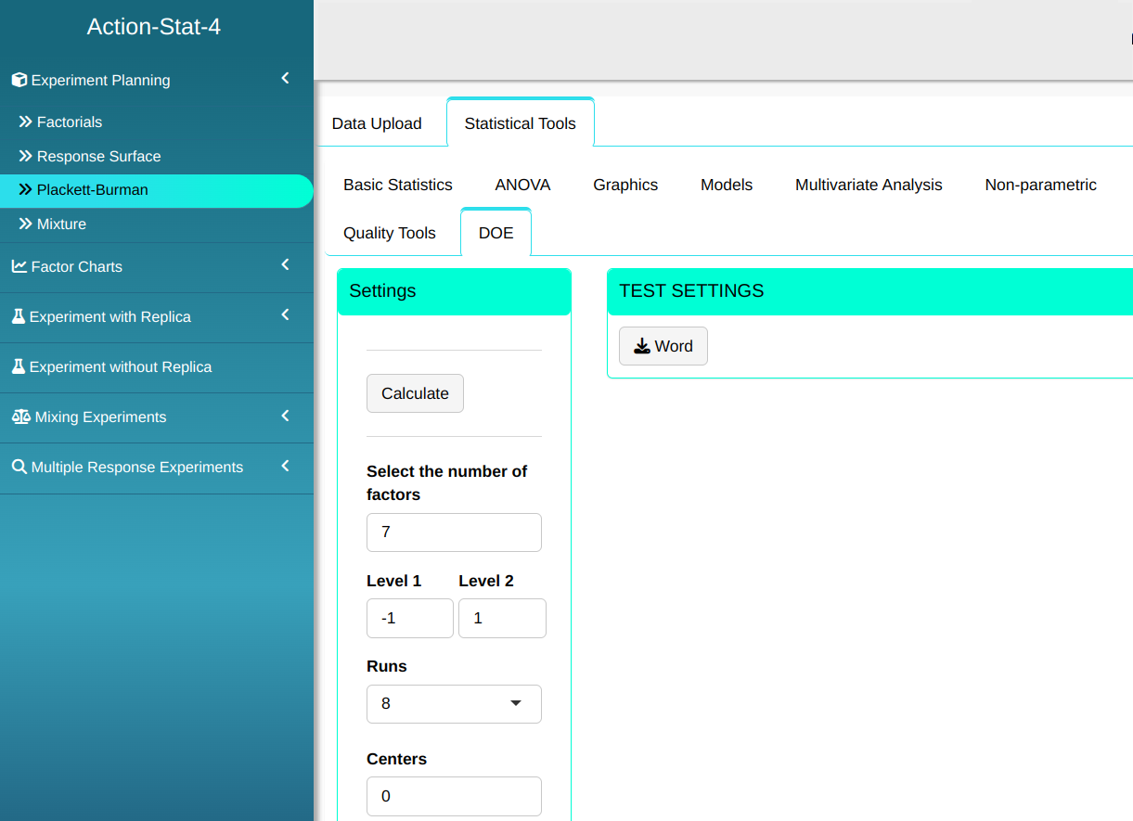Collapse the Experiment Planning section chevron
This screenshot has width=1133, height=821.
coord(285,79)
